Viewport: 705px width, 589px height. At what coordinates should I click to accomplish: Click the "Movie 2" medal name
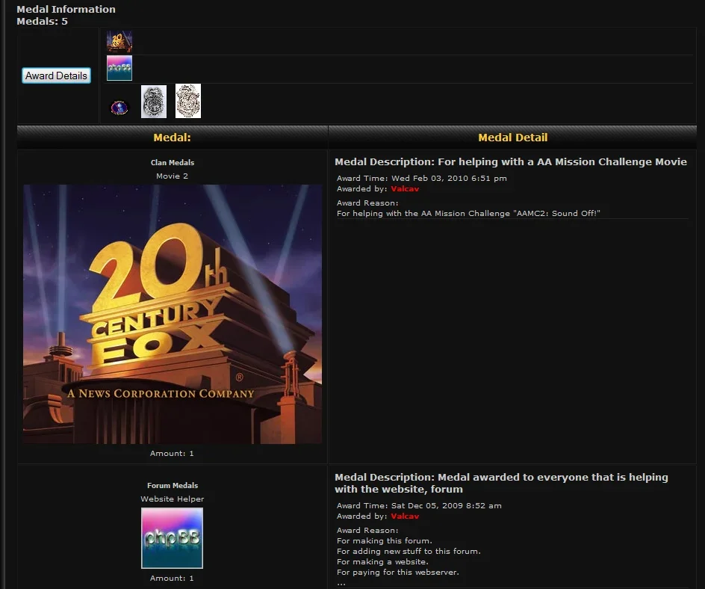(x=173, y=176)
